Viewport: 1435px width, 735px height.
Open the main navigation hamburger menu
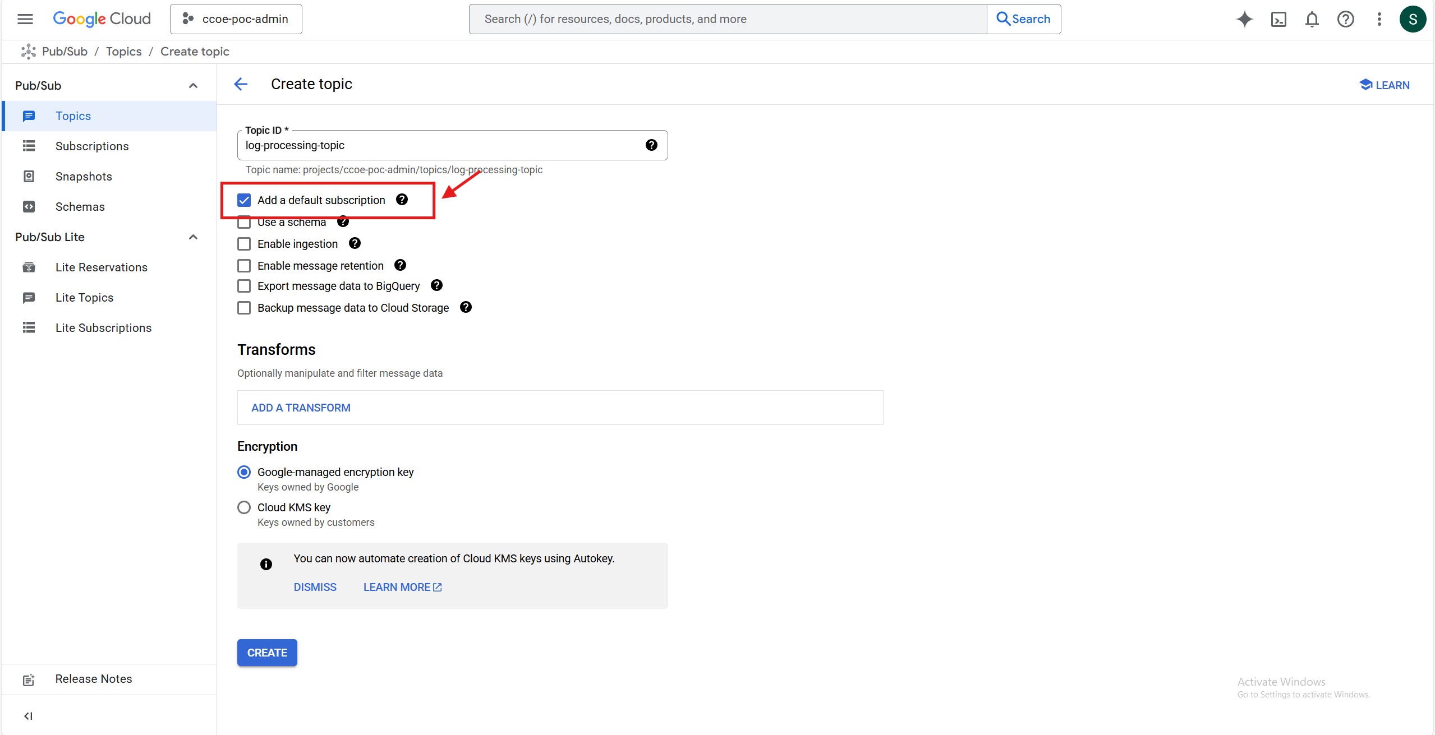25,19
